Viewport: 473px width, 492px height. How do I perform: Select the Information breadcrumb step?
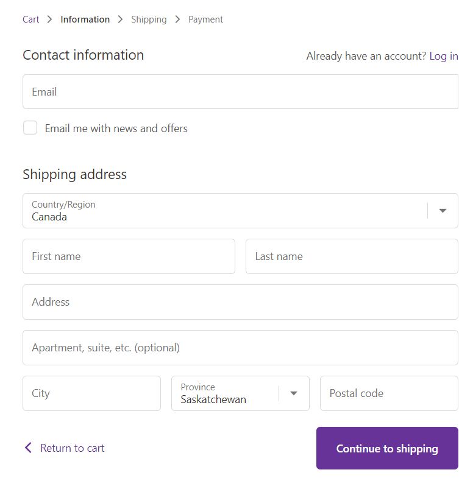(85, 19)
